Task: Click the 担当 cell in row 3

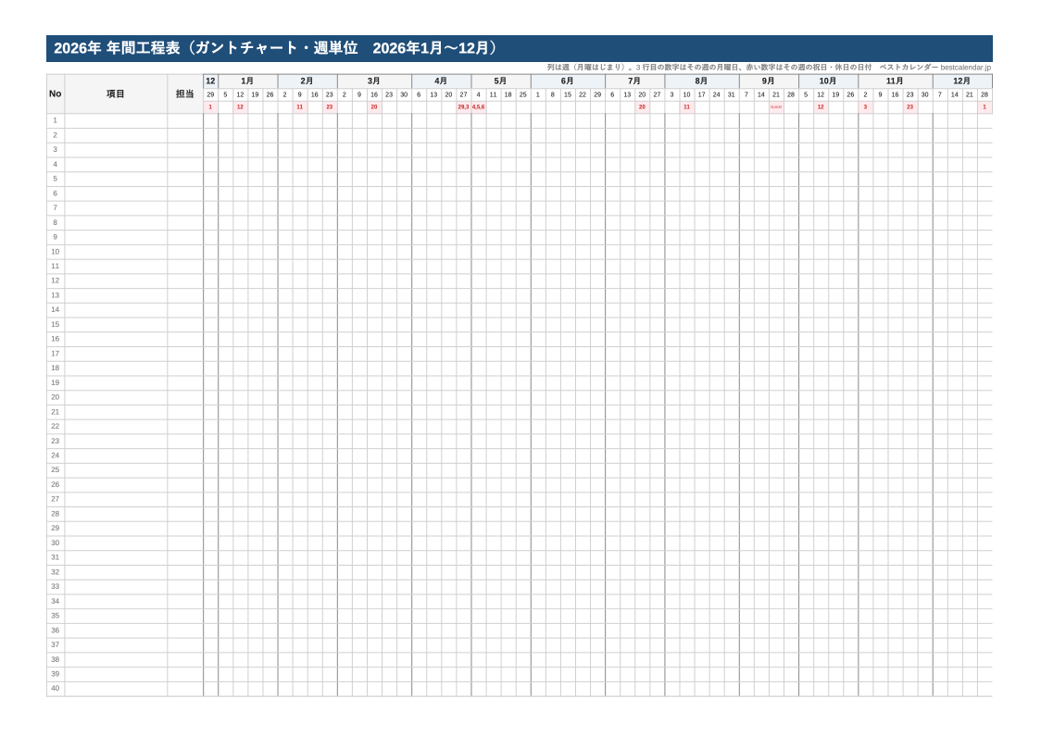Action: point(185,149)
